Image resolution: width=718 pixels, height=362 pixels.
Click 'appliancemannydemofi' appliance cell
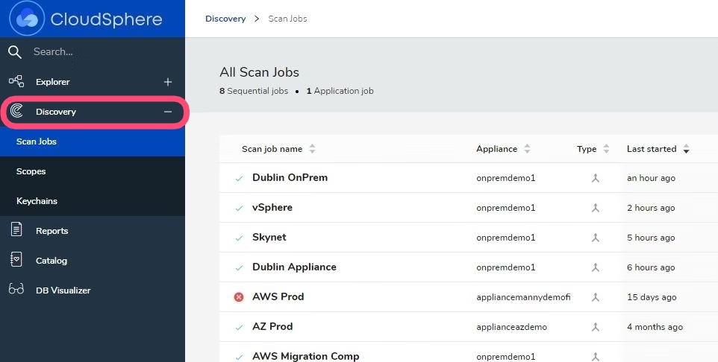tap(523, 297)
